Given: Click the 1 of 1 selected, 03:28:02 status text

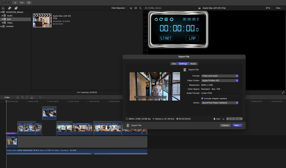Looking at the screenshot, I should pos(87,92).
